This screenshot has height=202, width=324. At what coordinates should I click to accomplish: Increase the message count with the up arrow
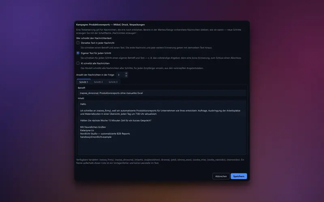126,74
